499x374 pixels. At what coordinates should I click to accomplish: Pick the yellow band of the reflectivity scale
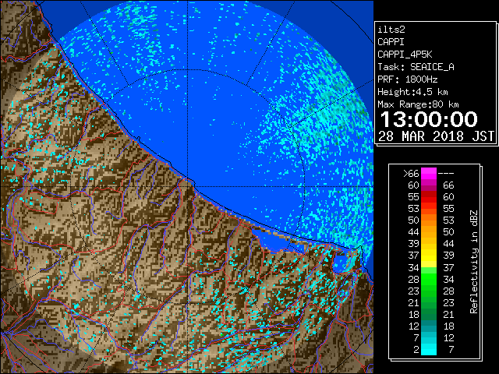(x=429, y=256)
